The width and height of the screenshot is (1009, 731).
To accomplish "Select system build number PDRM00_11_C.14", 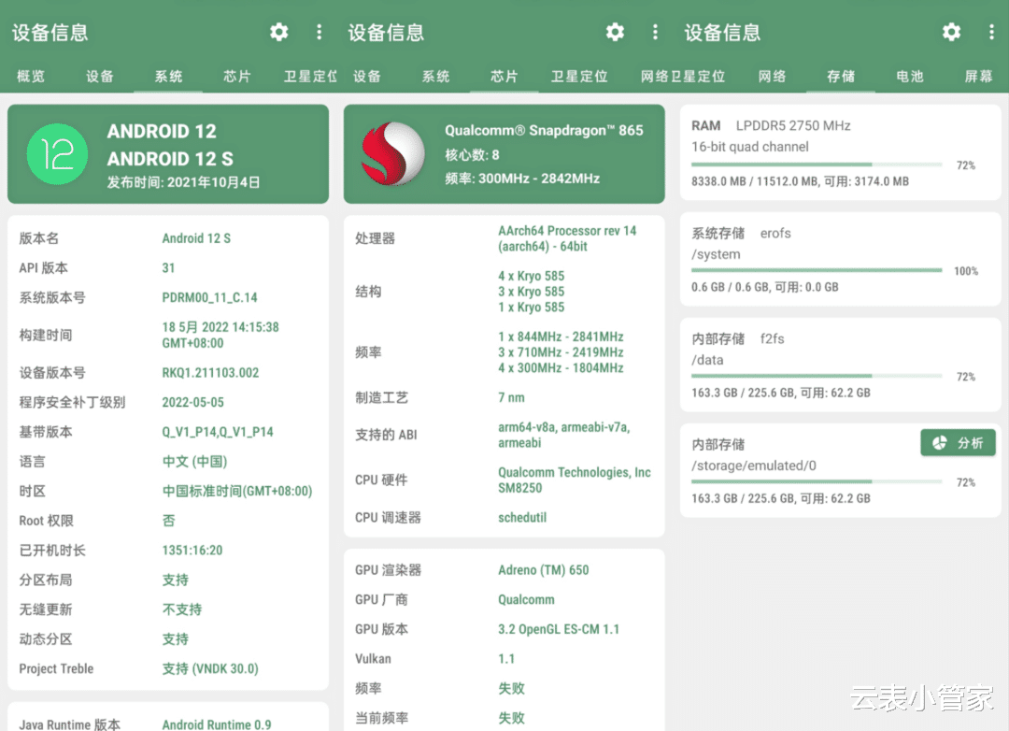I will point(210,297).
